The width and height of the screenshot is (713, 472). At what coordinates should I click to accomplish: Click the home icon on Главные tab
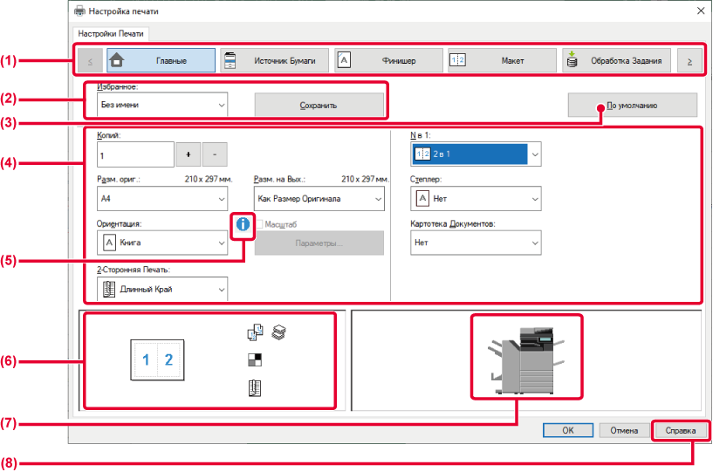117,60
